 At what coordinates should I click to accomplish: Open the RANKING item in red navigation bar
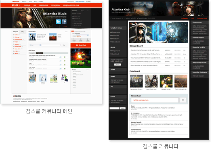coord(27,5)
